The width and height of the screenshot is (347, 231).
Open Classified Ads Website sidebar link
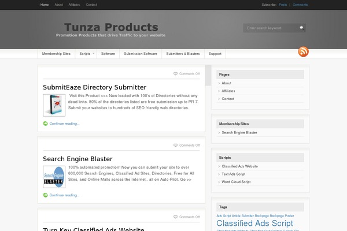click(x=239, y=166)
